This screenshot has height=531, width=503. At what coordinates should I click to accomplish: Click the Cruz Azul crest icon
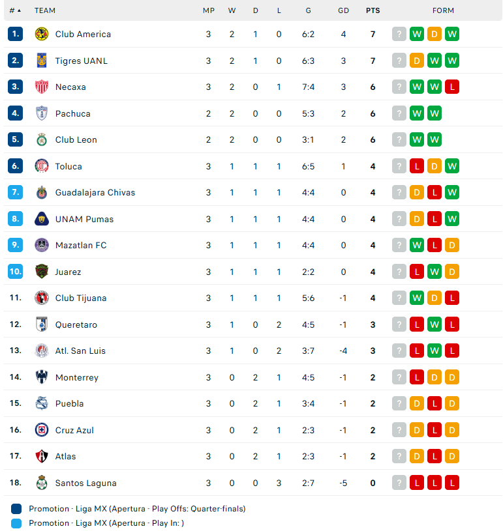coord(42,430)
